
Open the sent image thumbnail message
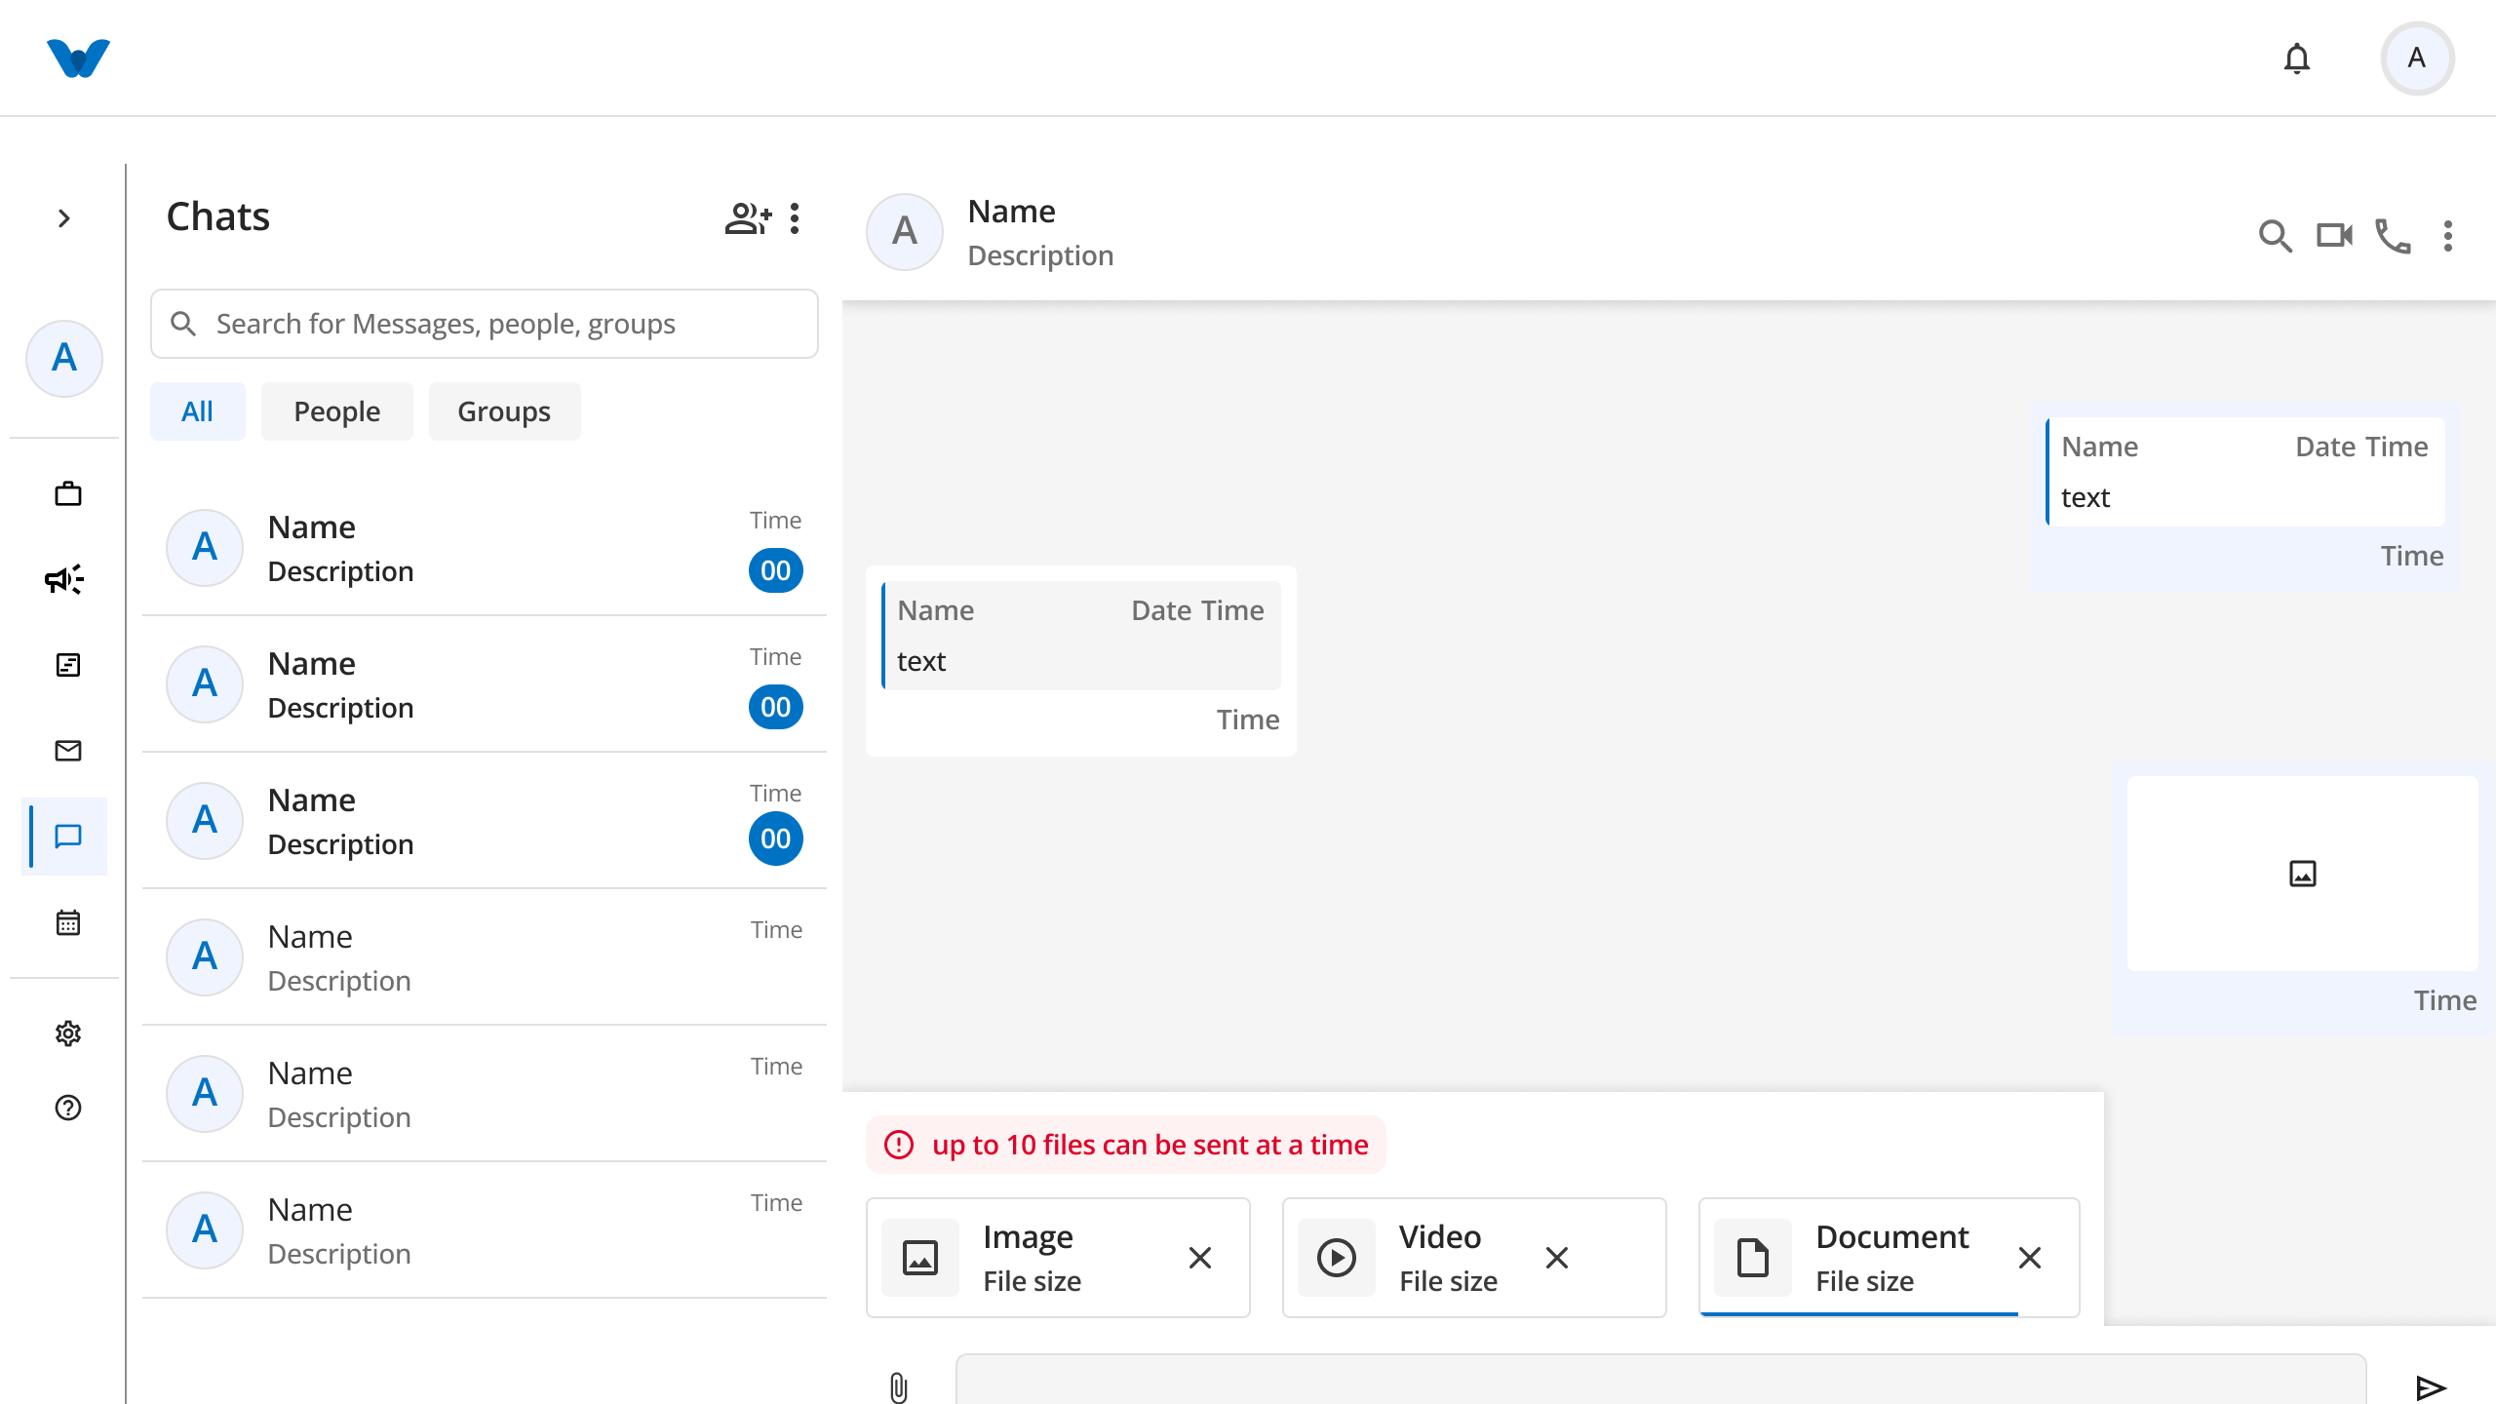(2302, 874)
